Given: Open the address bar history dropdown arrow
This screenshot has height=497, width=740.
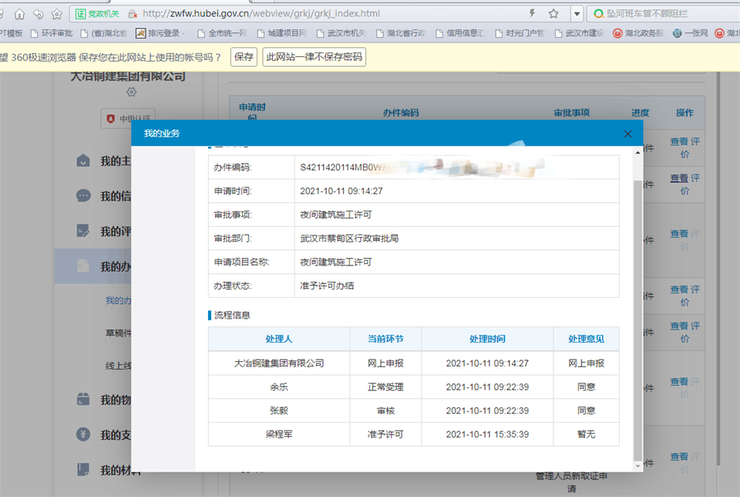Looking at the screenshot, I should pos(577,14).
